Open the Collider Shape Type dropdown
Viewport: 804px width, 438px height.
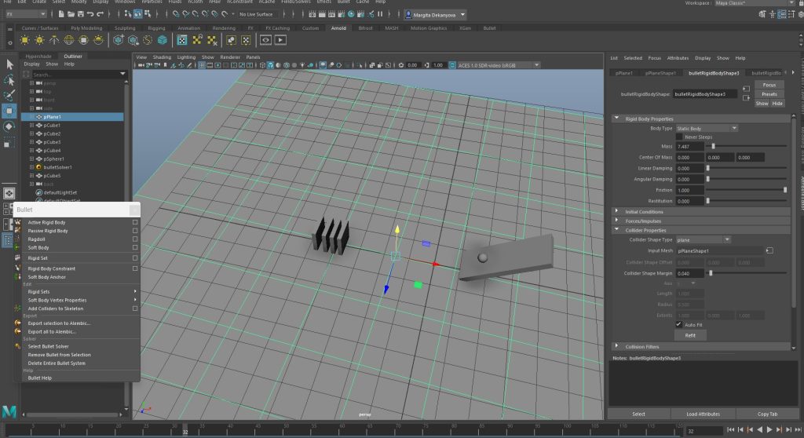tap(703, 239)
